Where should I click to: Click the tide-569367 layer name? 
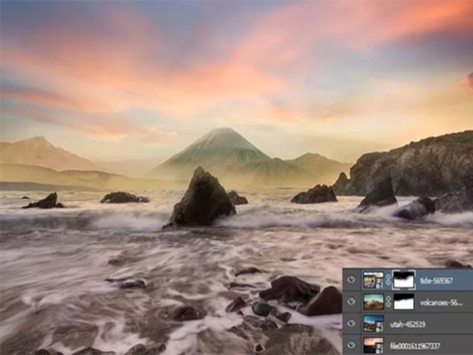tap(436, 280)
